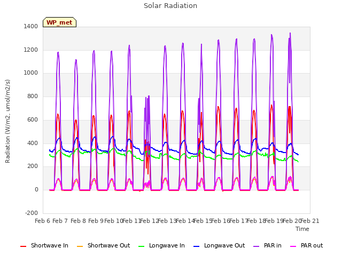The width and height of the screenshot is (342, 256).
Task: Click the Shortwave In legend label
Action: tap(50, 245)
